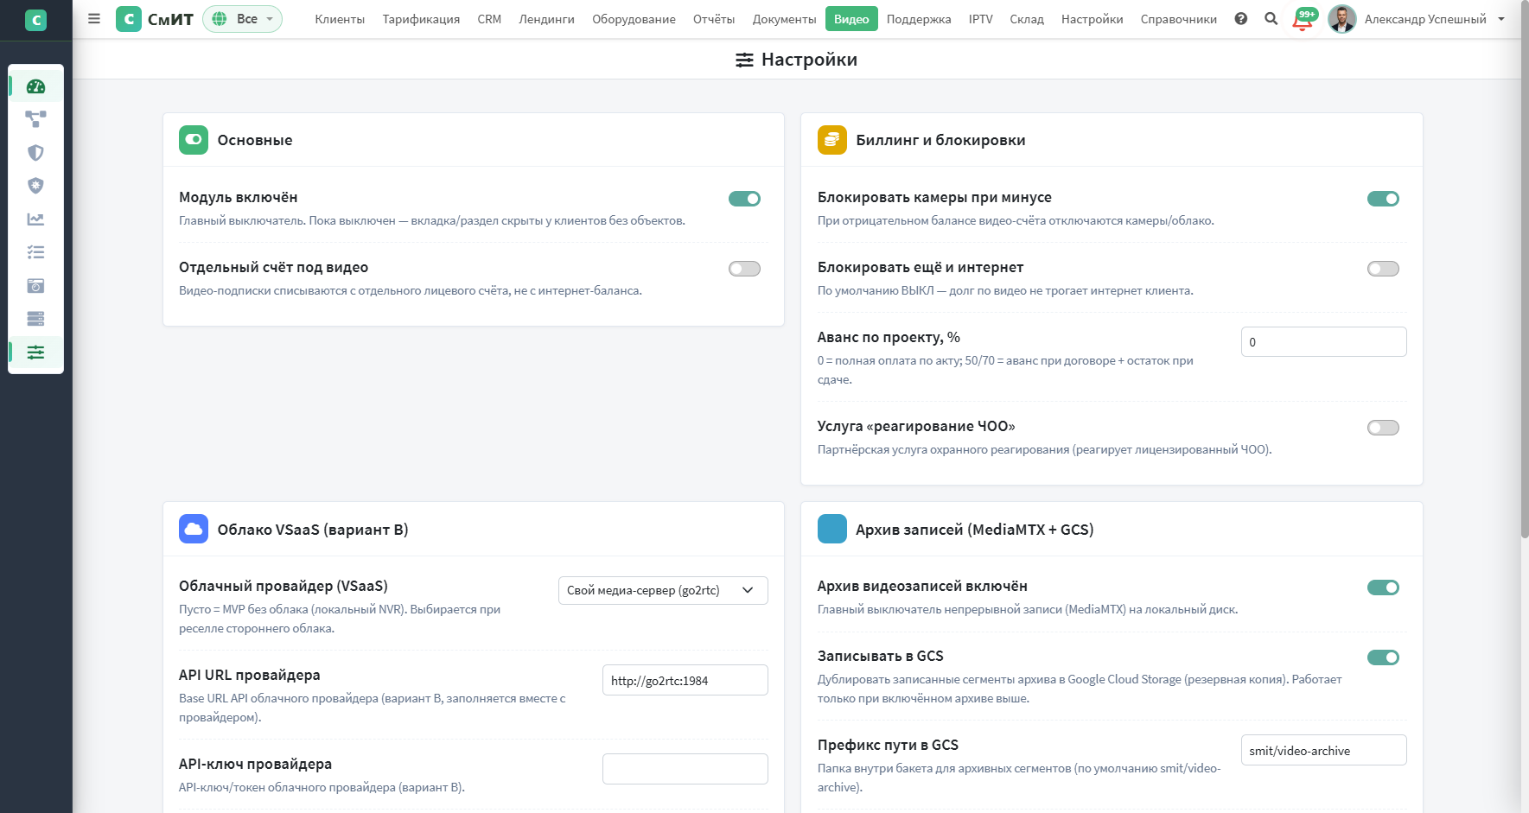Screen dimensions: 1529x813
Task: Click the API URL провайдера input field
Action: coord(685,680)
